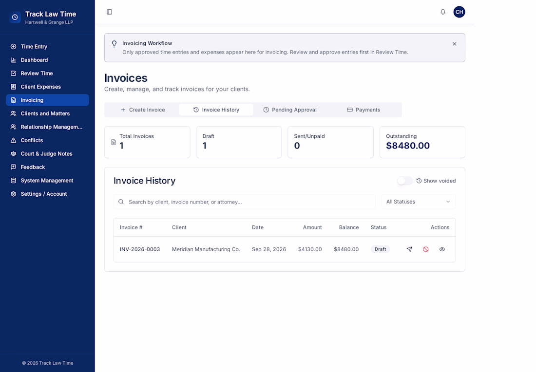Navigate to System Management
This screenshot has width=536, height=372.
point(48,180)
